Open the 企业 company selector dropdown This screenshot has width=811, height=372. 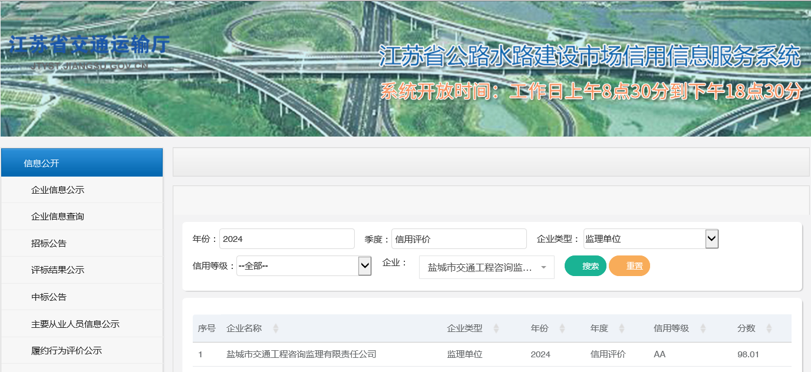[x=486, y=267]
